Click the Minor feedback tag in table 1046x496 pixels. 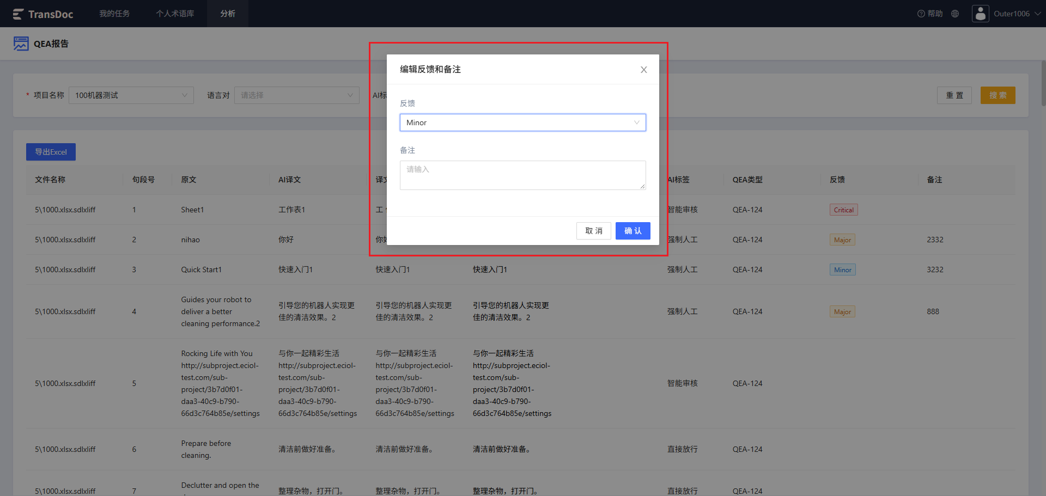tap(843, 270)
